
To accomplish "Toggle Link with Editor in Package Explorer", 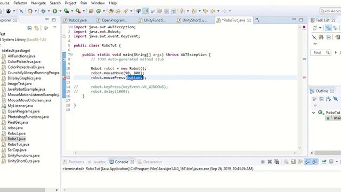I will (37, 28).
